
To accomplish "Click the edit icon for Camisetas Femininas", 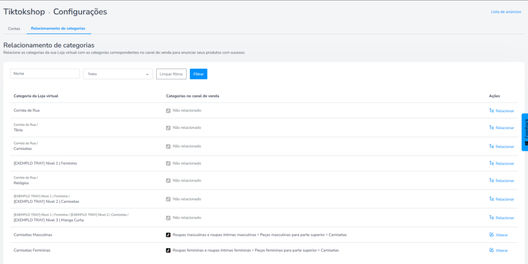I will click(x=491, y=250).
